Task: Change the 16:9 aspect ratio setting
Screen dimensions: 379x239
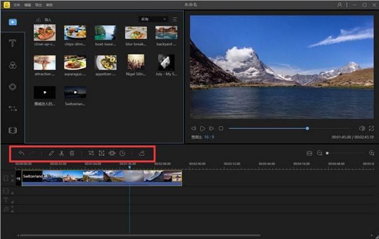Action: [x=209, y=137]
